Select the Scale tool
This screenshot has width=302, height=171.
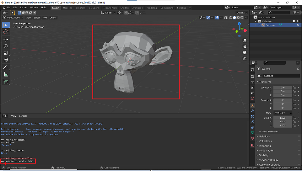point(6,53)
